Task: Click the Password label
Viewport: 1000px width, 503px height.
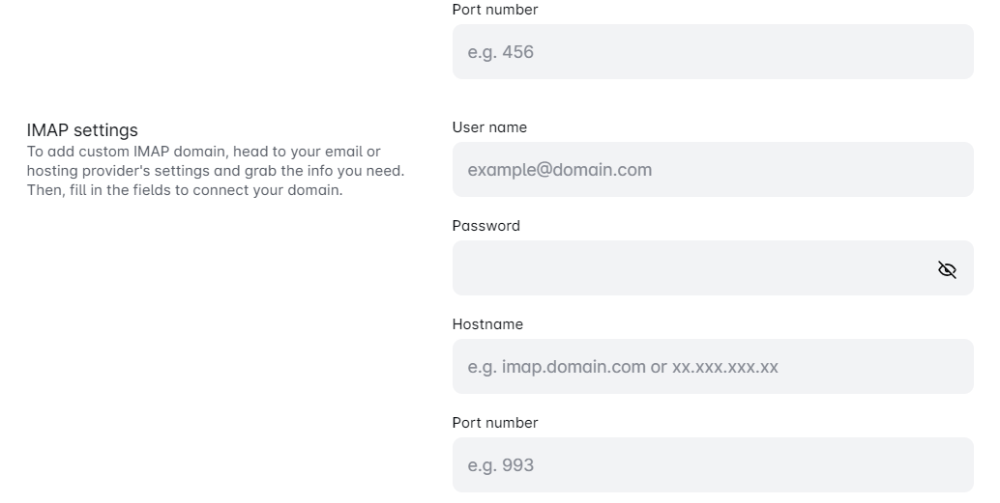Action: point(485,226)
